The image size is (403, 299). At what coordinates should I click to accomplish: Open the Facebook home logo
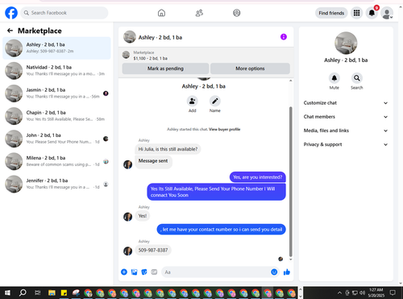pyautogui.click(x=11, y=13)
